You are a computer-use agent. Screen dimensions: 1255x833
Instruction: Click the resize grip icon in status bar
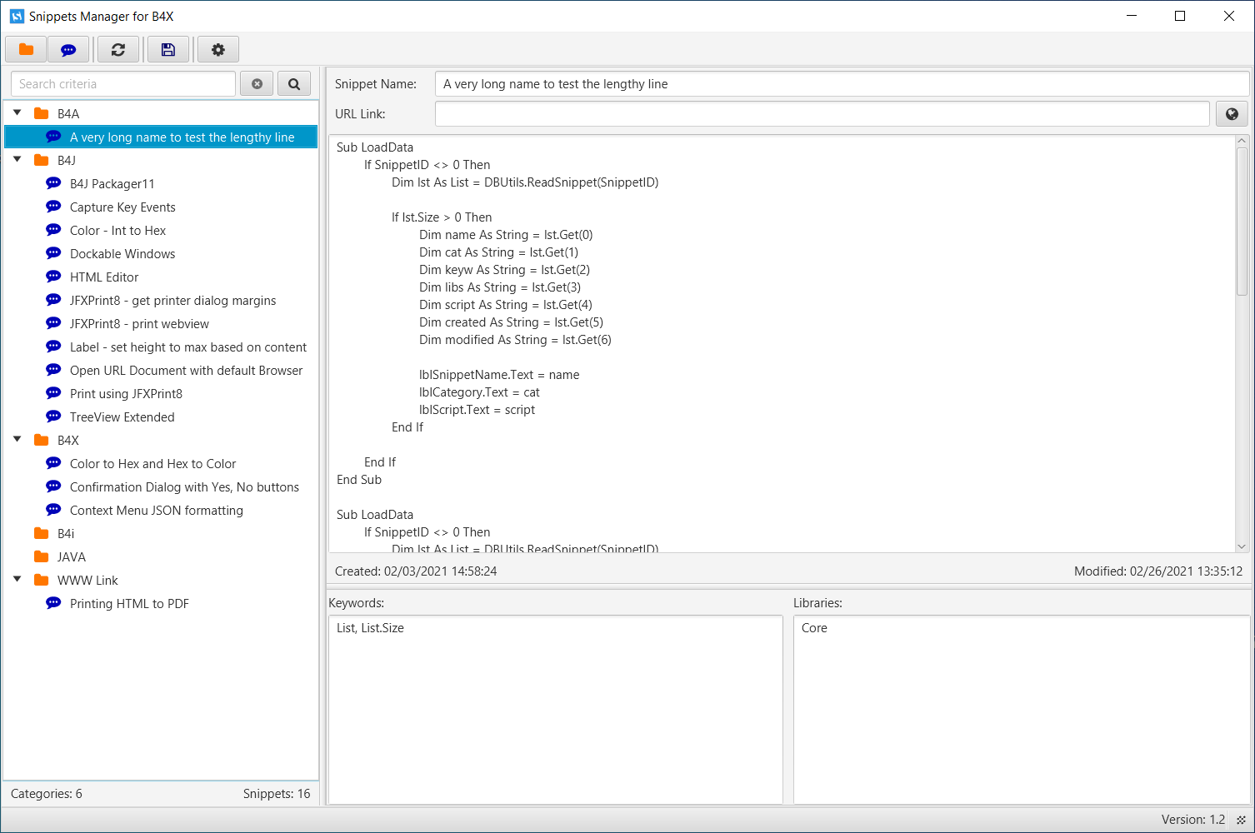click(x=1241, y=821)
